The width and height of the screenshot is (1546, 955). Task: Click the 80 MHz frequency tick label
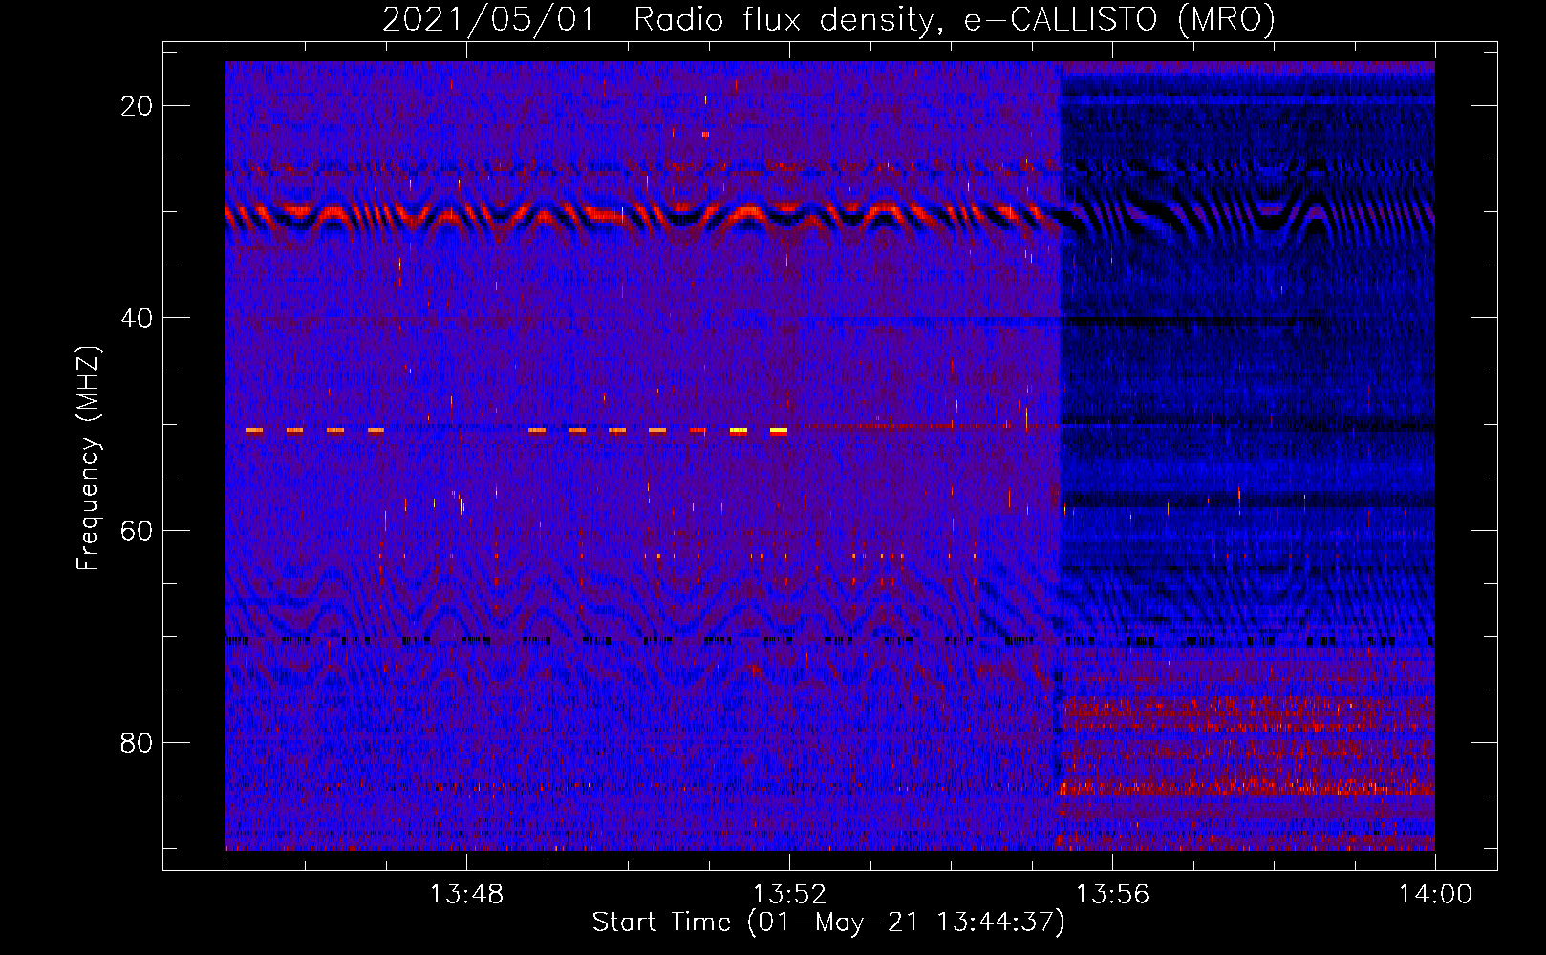tap(137, 742)
